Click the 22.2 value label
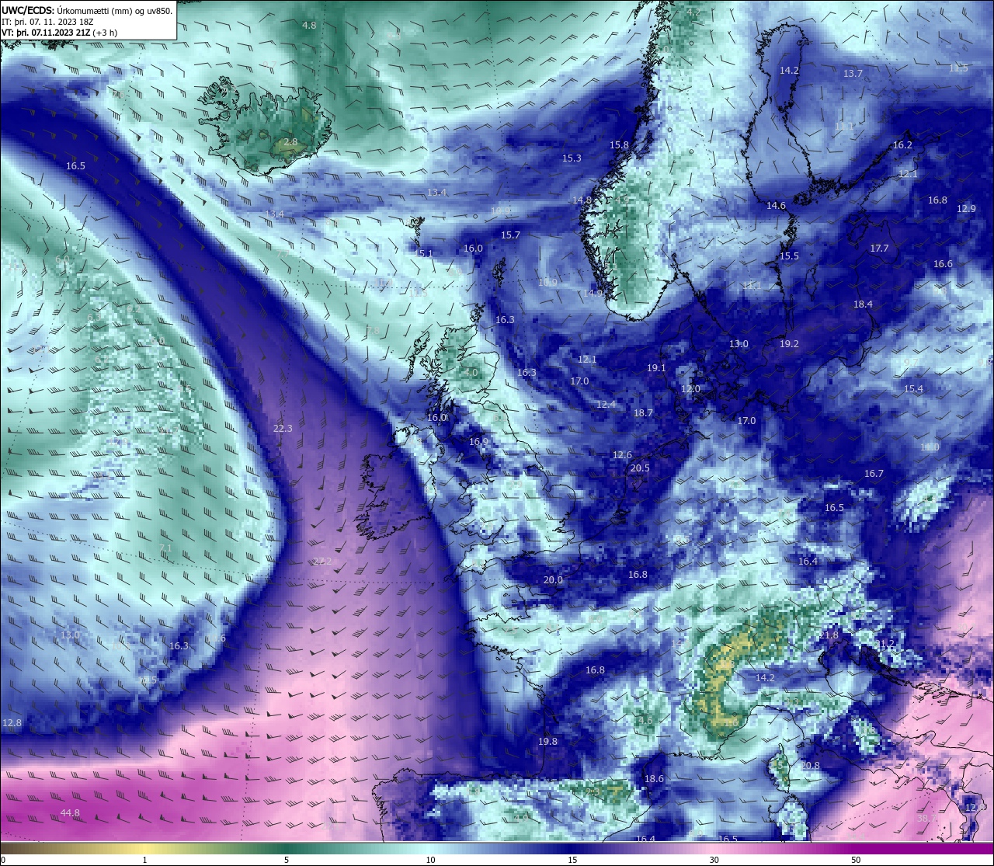This screenshot has height=866, width=994. tap(322, 562)
